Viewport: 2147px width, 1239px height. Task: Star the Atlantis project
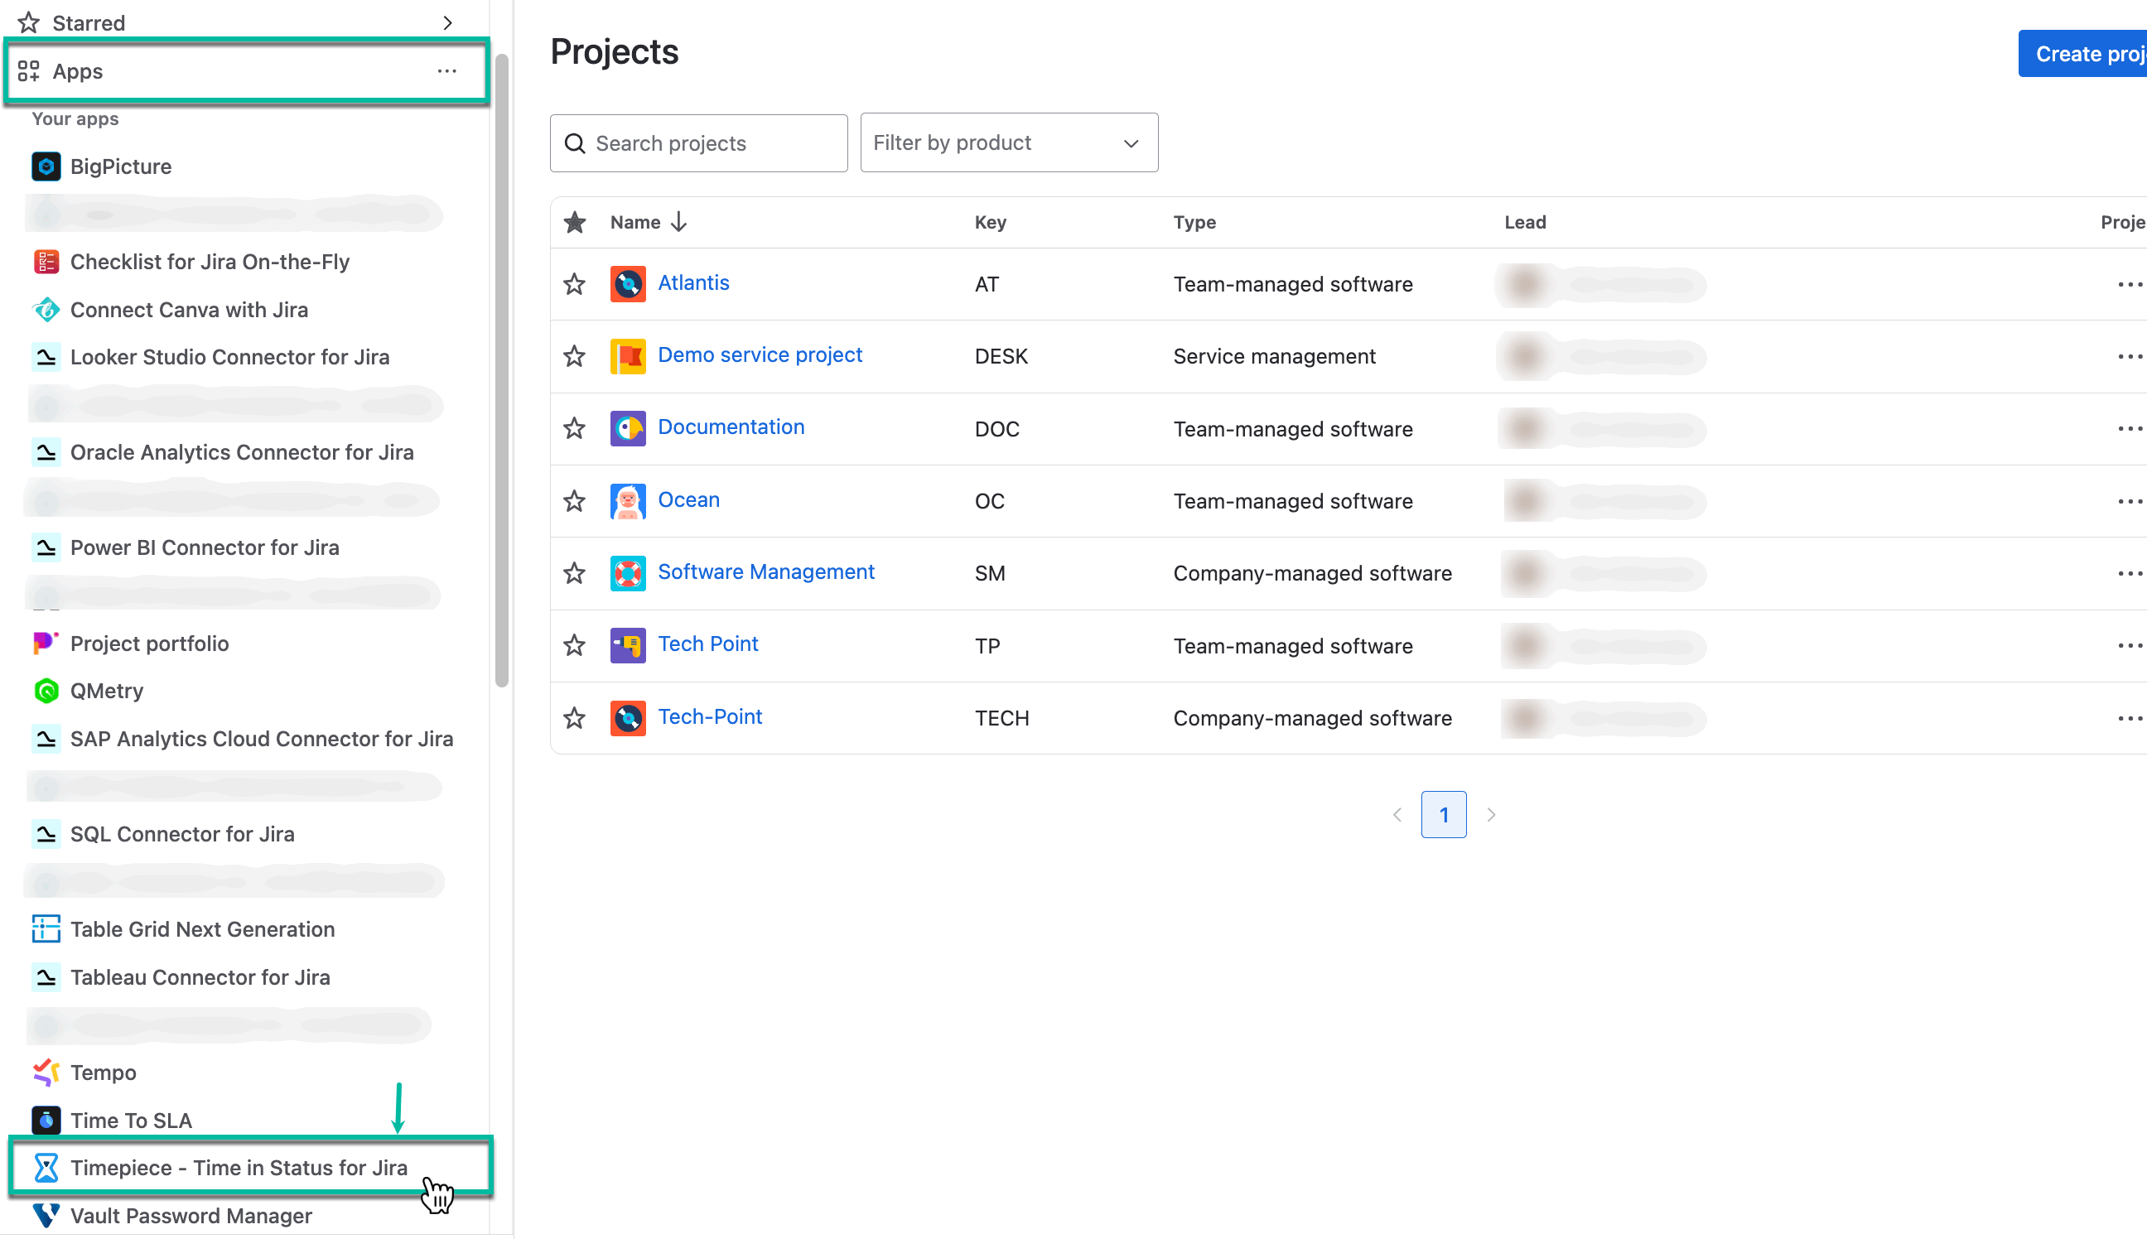tap(574, 283)
